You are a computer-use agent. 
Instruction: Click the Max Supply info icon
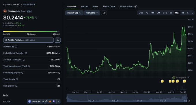click(x=16, y=86)
